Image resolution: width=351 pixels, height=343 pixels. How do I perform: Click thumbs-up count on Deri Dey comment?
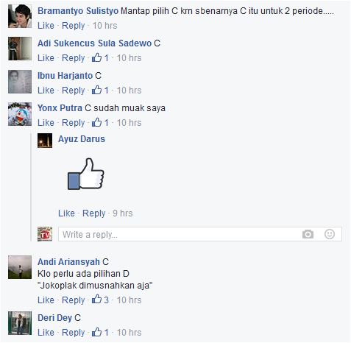click(100, 333)
